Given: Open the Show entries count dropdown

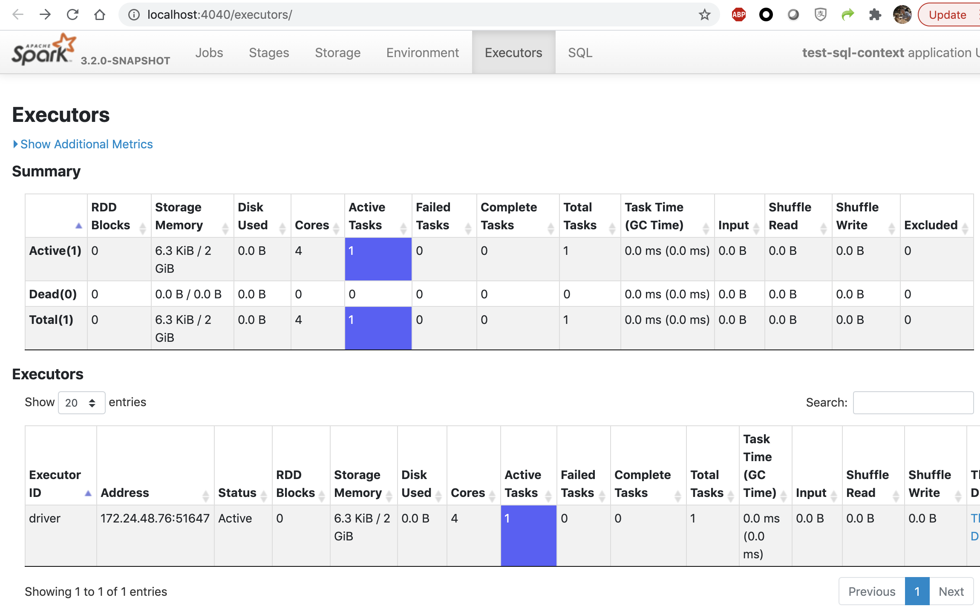Looking at the screenshot, I should (81, 403).
